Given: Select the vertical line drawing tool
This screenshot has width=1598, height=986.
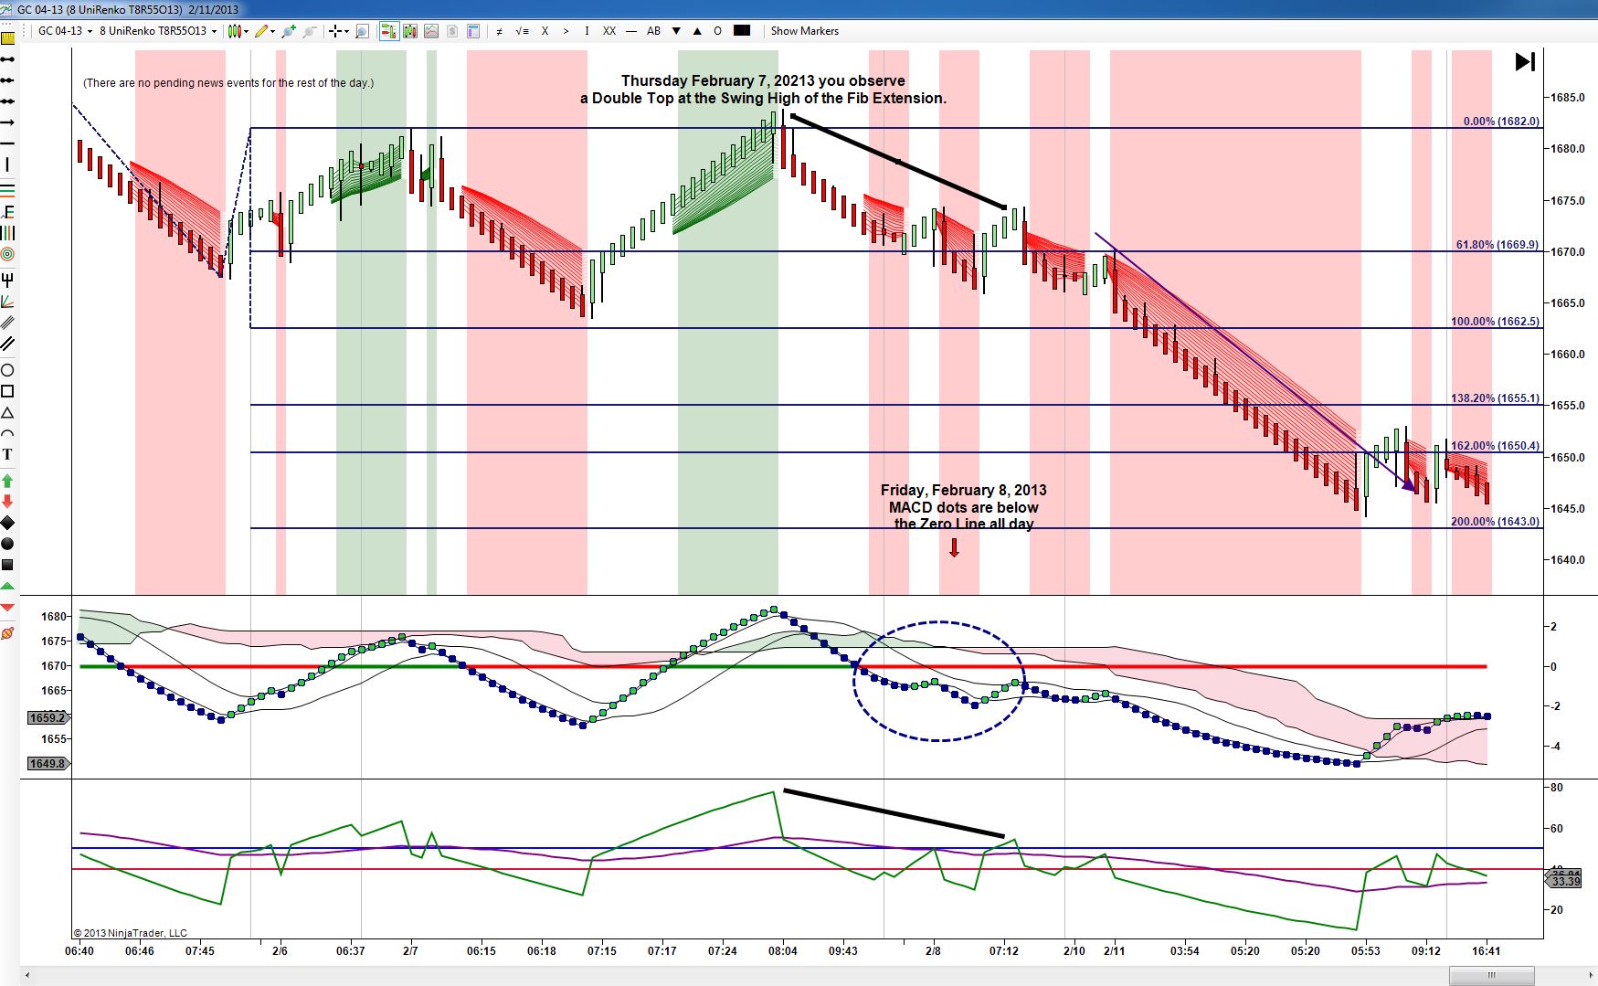Looking at the screenshot, I should coord(7,165).
